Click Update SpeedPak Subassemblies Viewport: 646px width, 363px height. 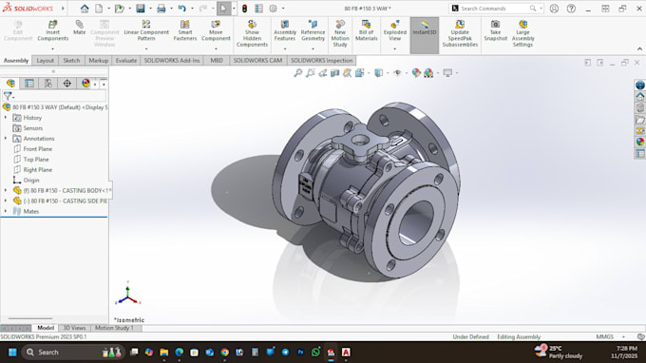tap(460, 34)
